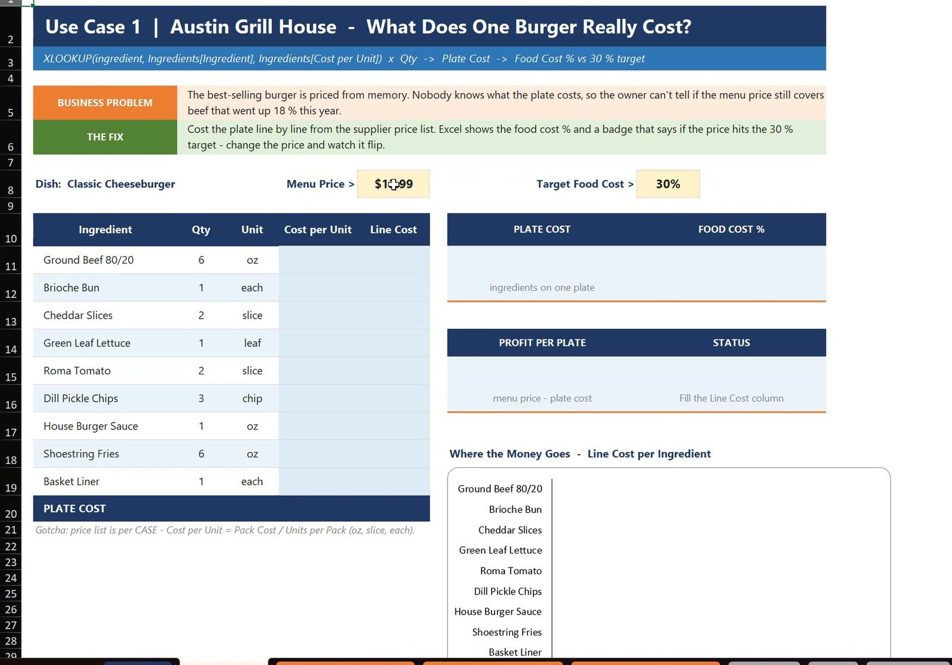Select row 11 via its row header

11,260
